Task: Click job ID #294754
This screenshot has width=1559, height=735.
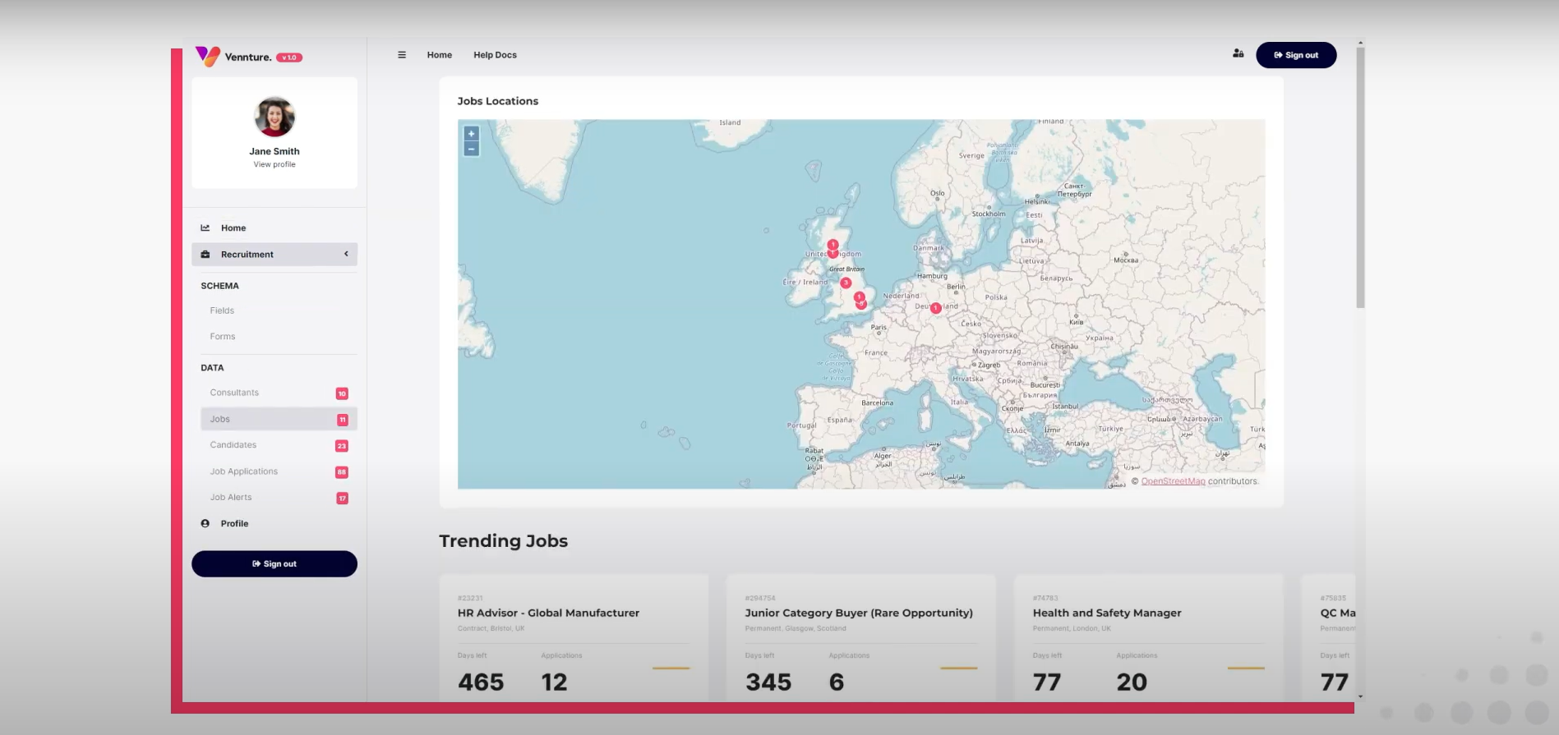Action: pyautogui.click(x=760, y=598)
